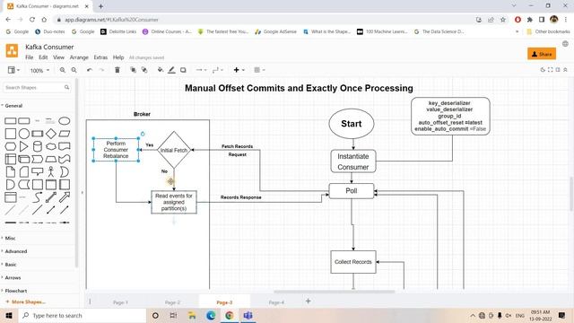Click the globe language icon
The height and width of the screenshot is (323, 574).
pos(565,44)
